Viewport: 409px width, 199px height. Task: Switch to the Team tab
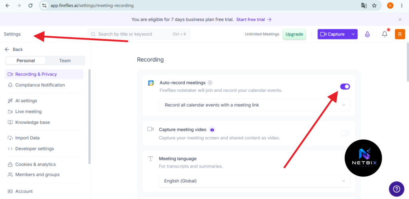pyautogui.click(x=65, y=60)
